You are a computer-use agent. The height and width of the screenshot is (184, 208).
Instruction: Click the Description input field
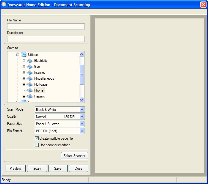click(46, 39)
